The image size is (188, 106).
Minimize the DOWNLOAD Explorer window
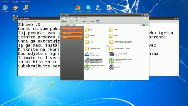[142, 15]
